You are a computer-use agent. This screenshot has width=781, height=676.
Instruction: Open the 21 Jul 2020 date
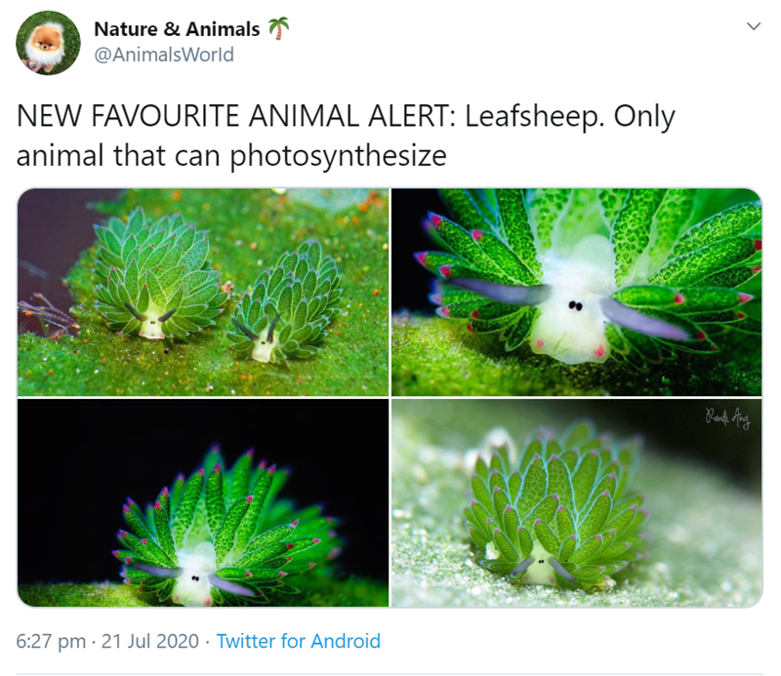point(150,641)
